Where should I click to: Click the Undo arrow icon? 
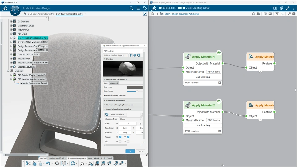click(48, 163)
